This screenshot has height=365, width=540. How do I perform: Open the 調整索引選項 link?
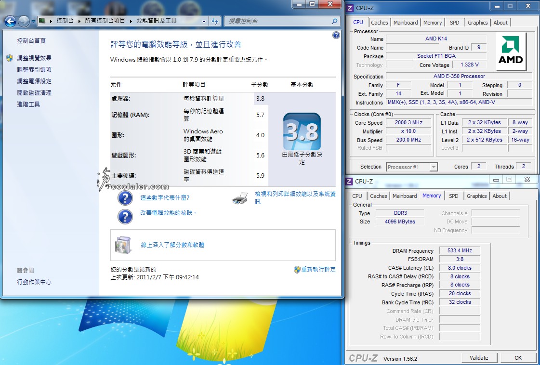(34, 69)
